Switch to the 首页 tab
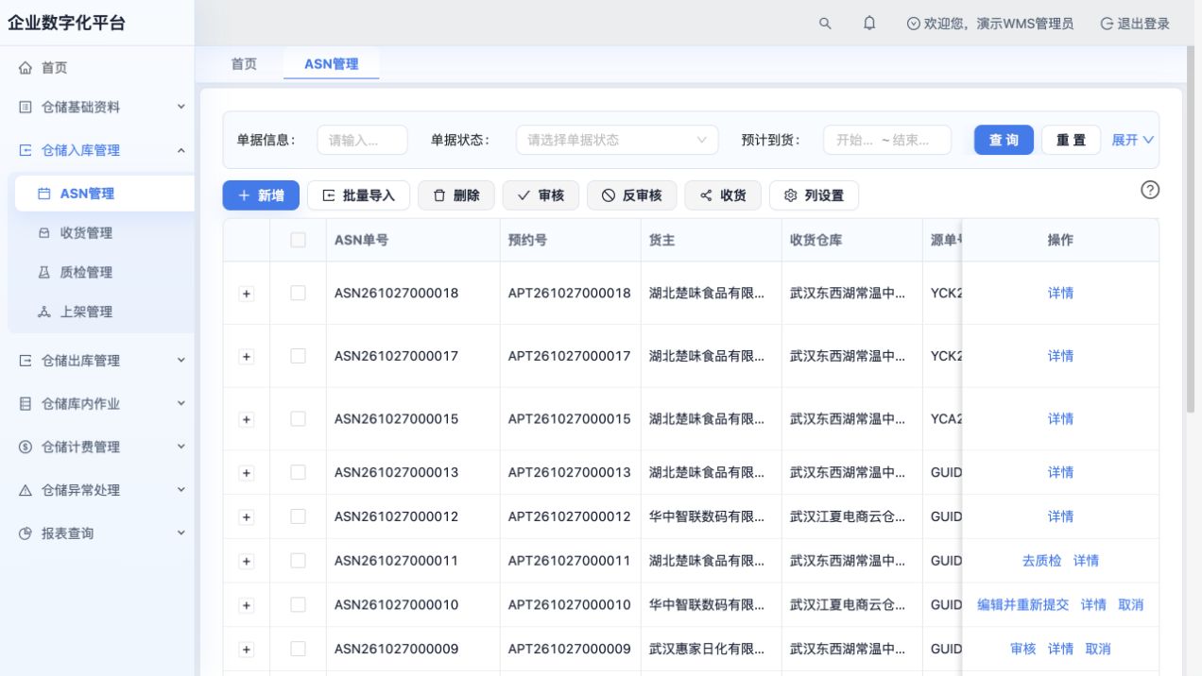 click(244, 64)
